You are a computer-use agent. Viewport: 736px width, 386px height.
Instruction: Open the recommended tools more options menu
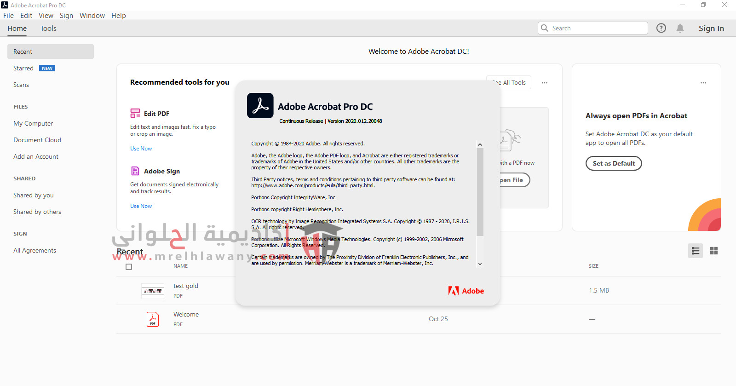(545, 83)
